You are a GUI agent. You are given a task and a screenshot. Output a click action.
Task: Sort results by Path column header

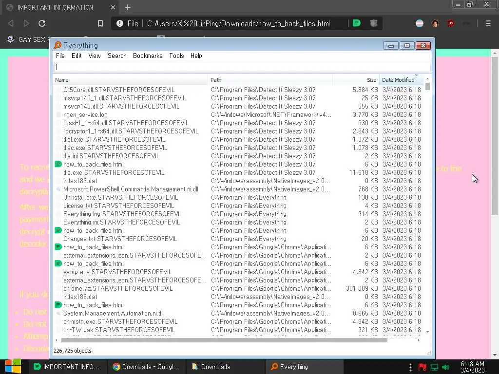[270, 80]
